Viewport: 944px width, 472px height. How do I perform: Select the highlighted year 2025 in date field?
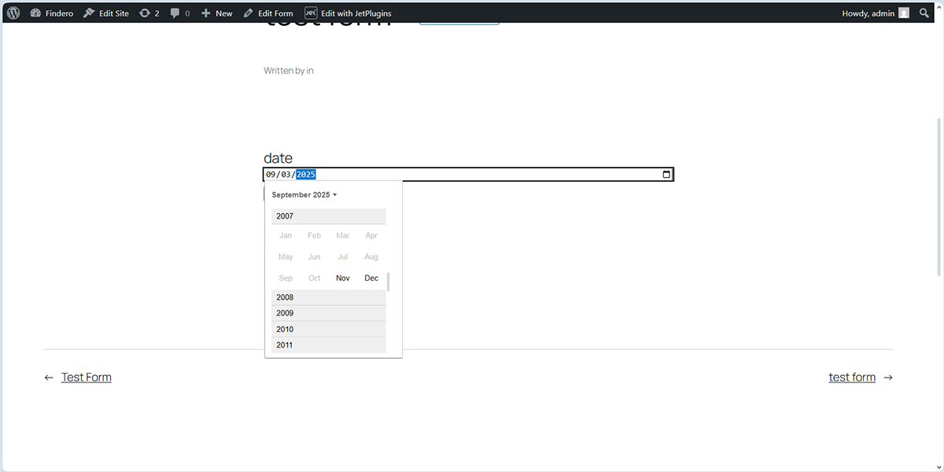coord(306,175)
